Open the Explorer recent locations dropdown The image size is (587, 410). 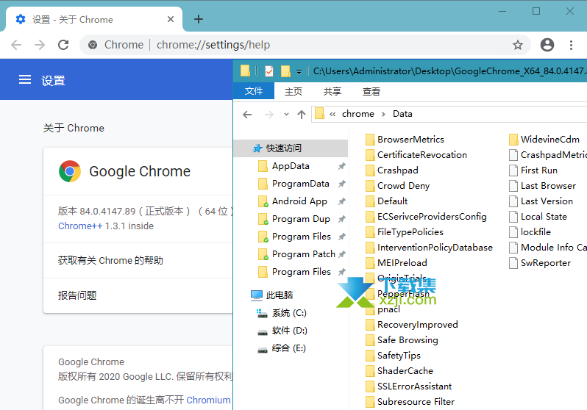(x=286, y=114)
